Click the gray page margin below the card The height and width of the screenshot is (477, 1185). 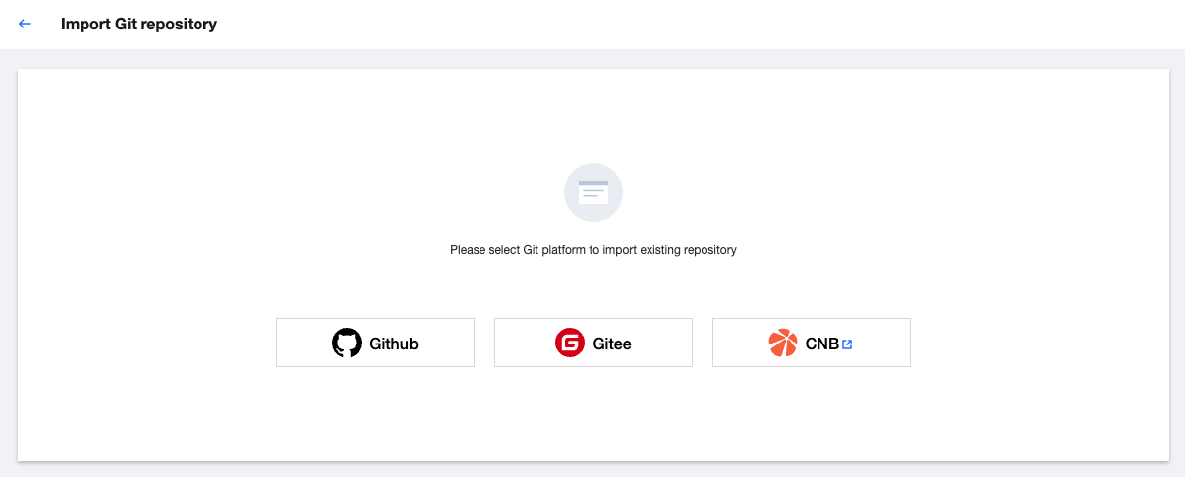coord(590,469)
